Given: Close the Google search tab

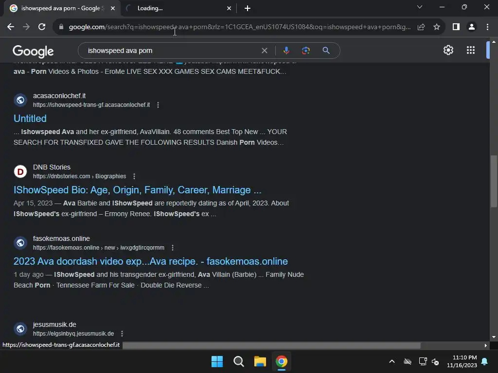Looking at the screenshot, I should (113, 8).
